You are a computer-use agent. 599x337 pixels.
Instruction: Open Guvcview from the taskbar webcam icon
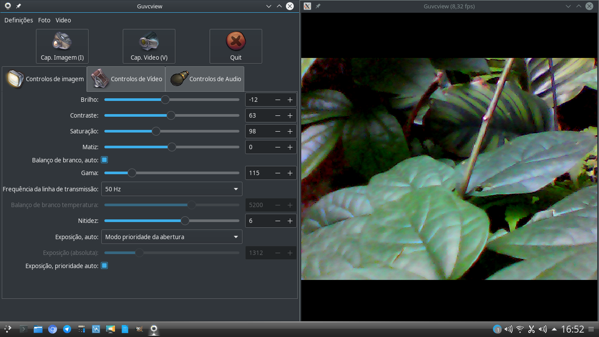(x=153, y=329)
